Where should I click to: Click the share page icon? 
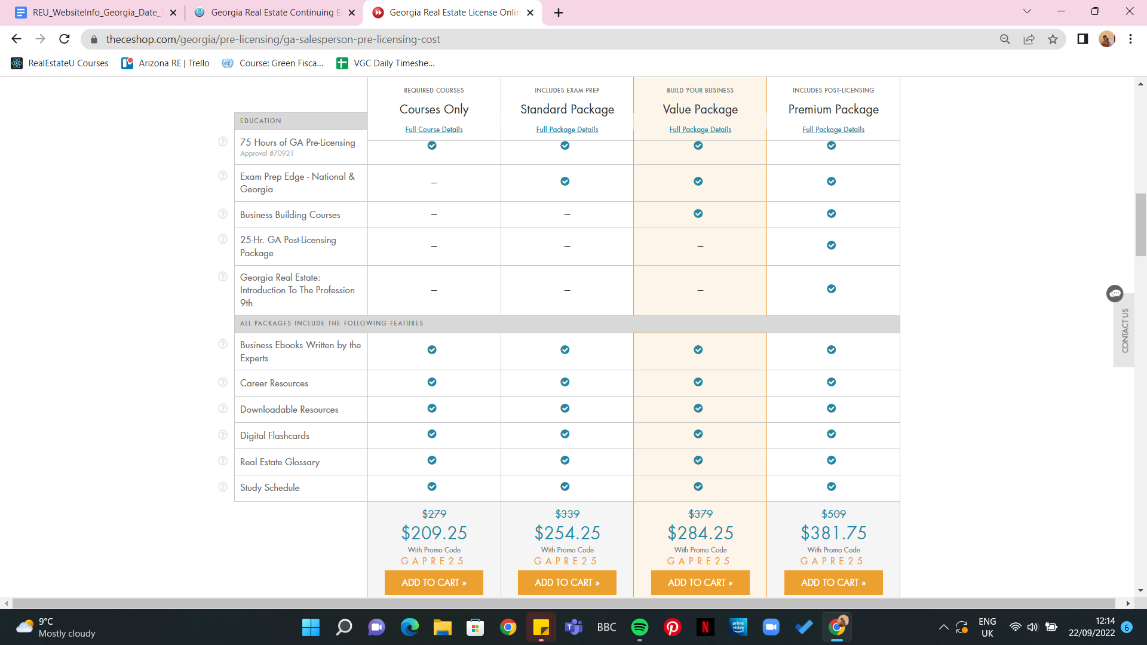1029,39
